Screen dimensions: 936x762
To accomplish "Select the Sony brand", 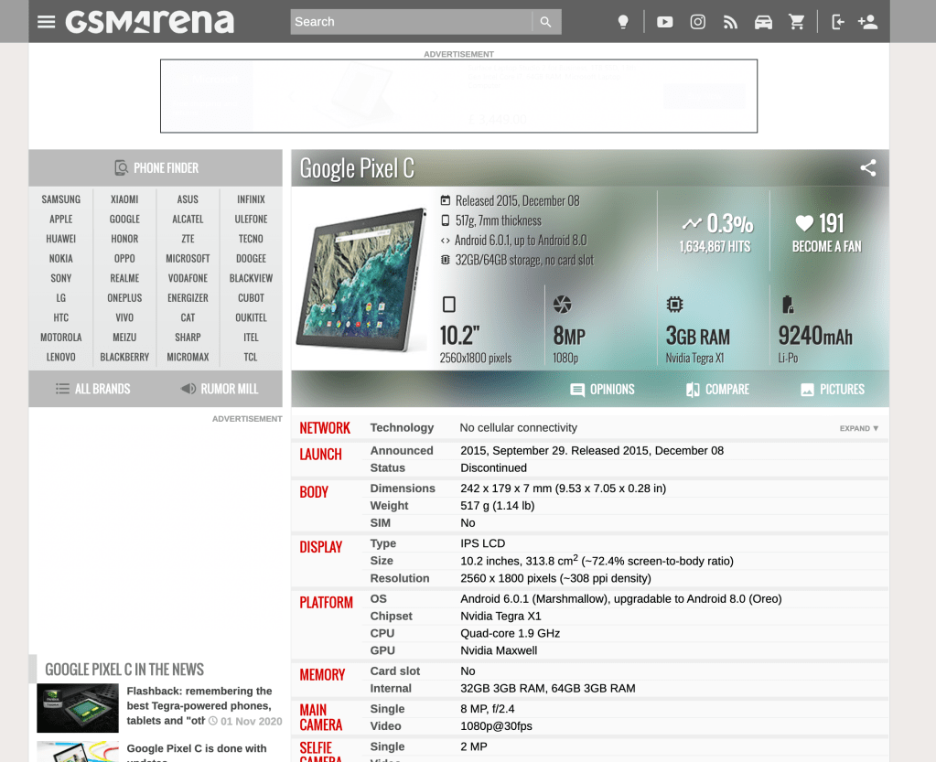I will [x=61, y=278].
